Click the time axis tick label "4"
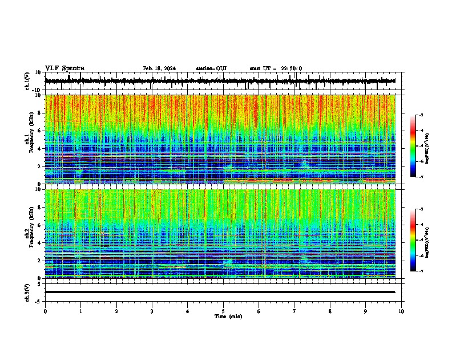The width and height of the screenshot is (452, 349). pyautogui.click(x=188, y=311)
